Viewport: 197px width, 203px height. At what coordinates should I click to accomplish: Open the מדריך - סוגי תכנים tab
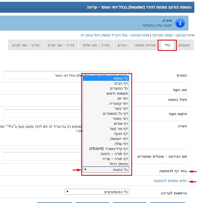click(26, 45)
